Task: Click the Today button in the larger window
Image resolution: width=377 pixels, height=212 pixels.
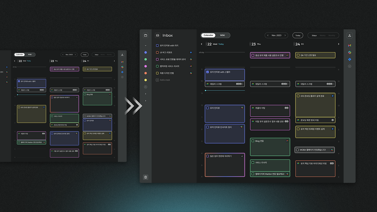Action: (x=298, y=35)
